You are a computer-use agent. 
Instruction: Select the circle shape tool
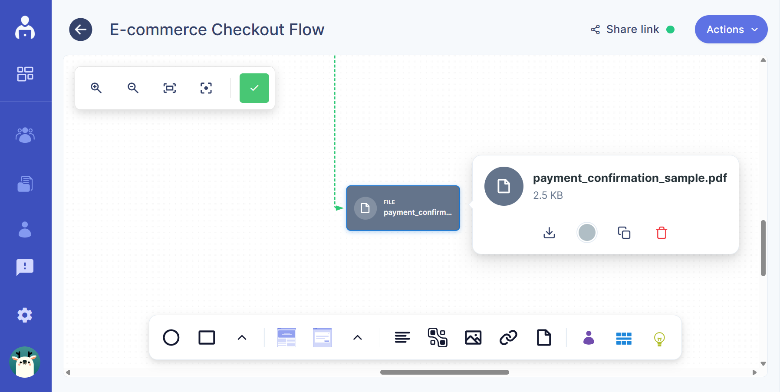coord(171,337)
